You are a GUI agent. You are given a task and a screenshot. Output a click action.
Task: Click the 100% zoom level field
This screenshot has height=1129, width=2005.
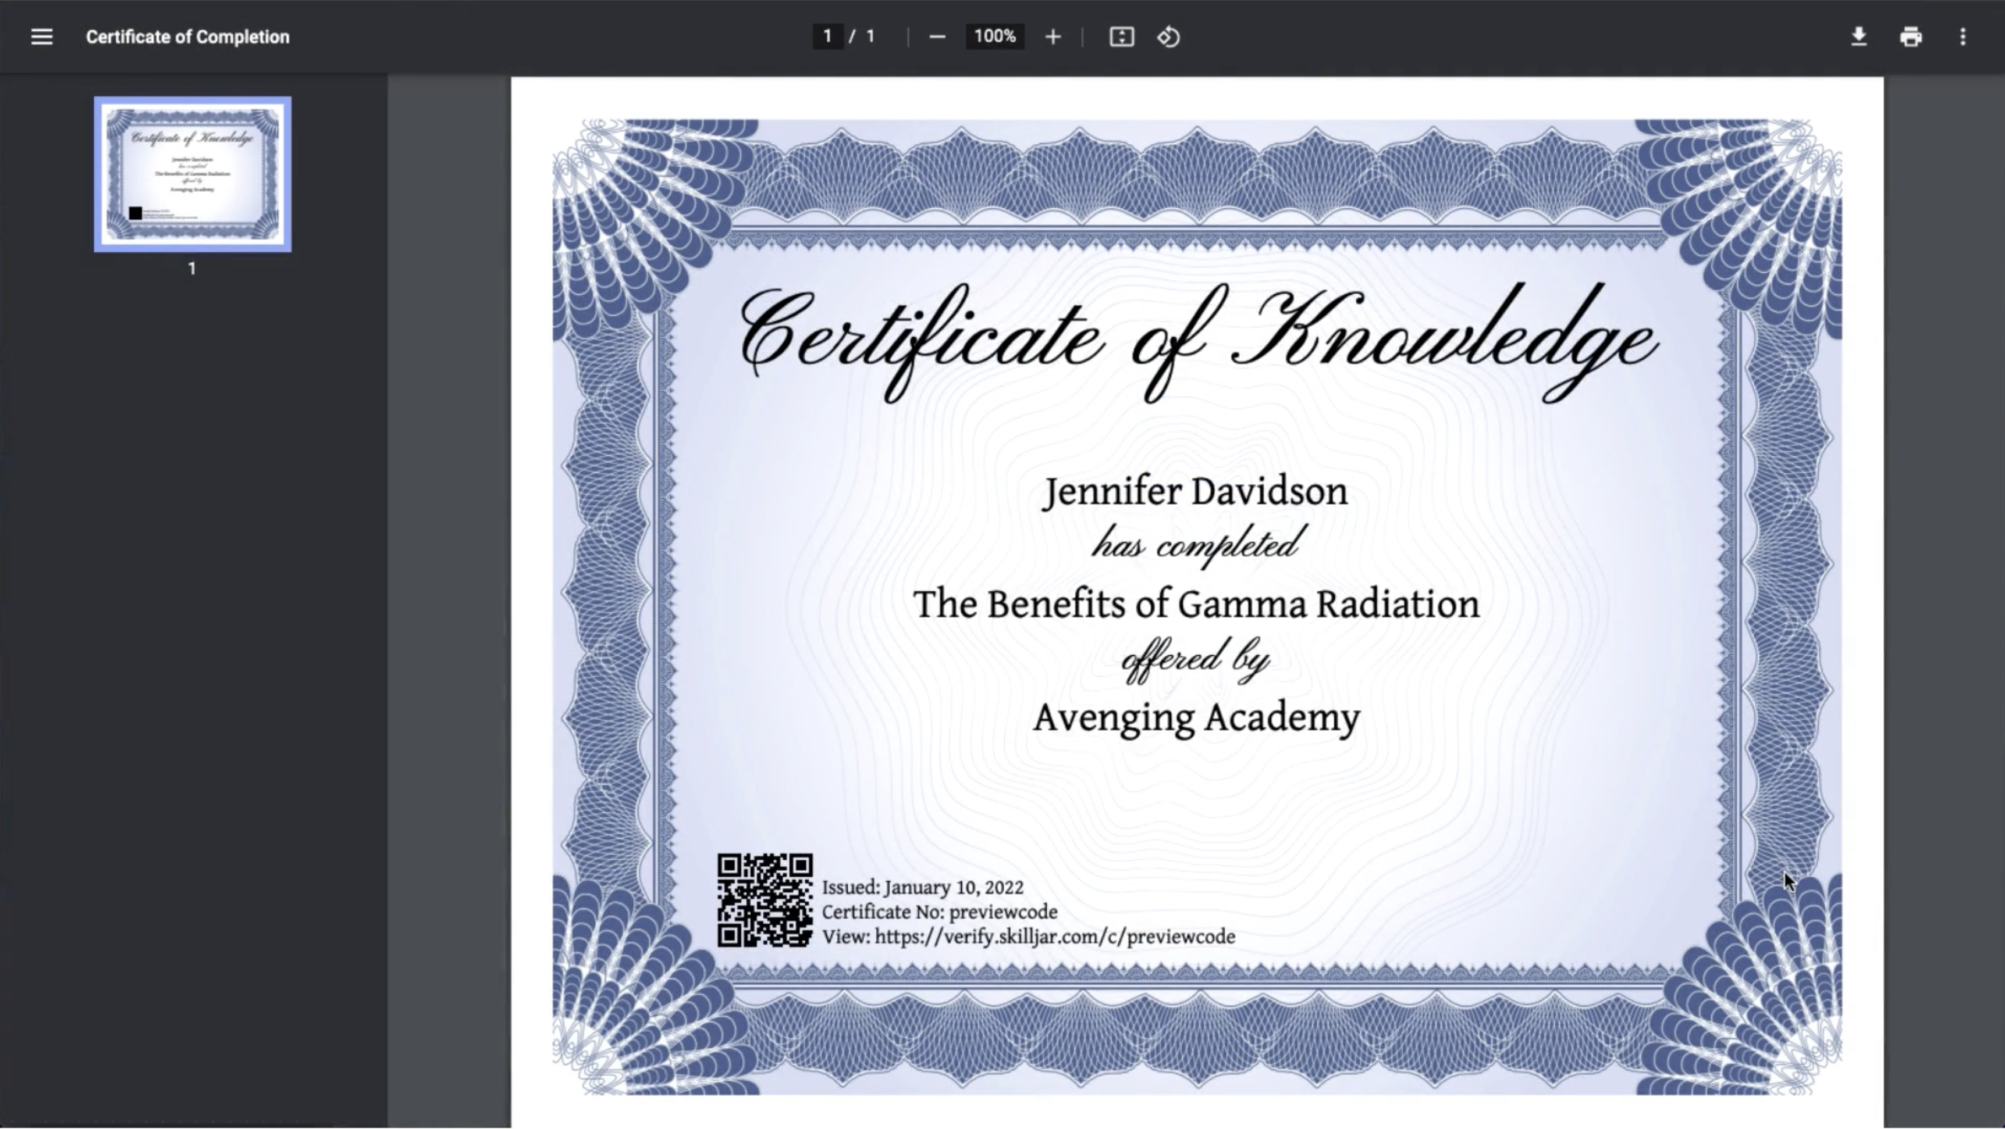pos(994,37)
